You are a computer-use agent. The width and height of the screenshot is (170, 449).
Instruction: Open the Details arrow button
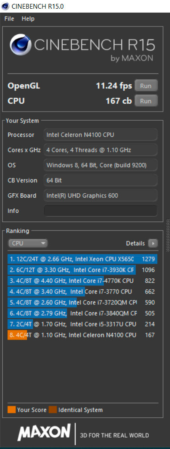[153, 244]
